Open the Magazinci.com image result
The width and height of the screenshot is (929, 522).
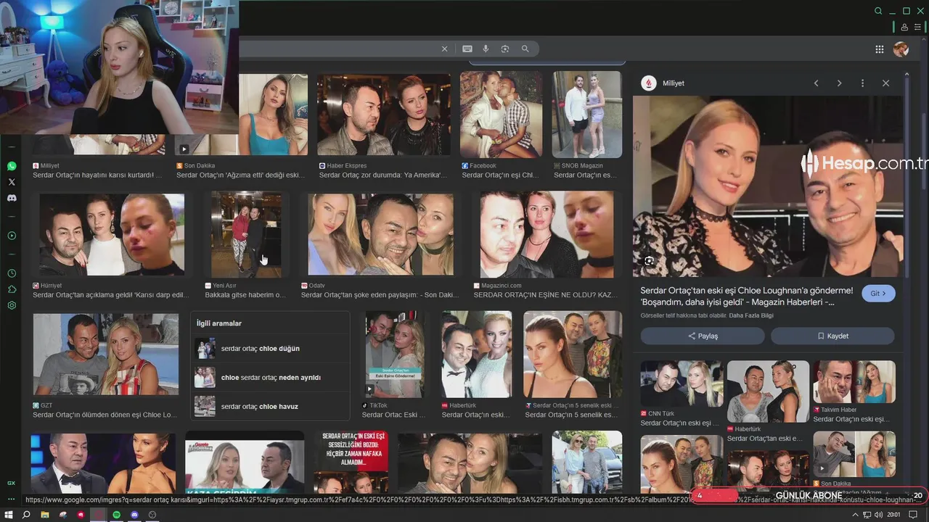pos(547,234)
